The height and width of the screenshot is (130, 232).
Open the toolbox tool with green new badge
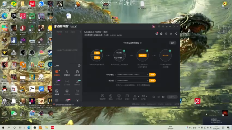[77, 82]
